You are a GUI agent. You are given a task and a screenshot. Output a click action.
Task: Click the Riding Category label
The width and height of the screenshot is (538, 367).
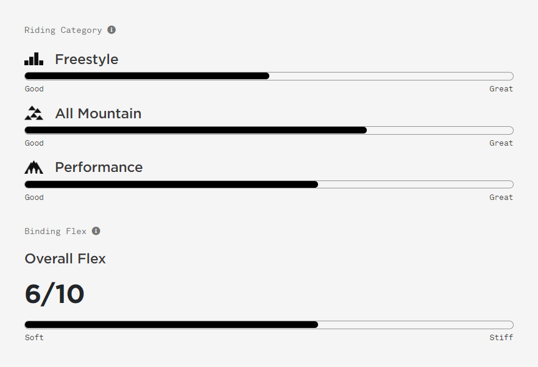tap(63, 30)
